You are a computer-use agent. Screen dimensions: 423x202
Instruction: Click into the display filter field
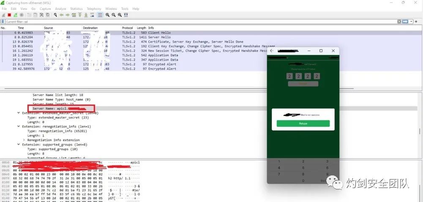[x=201, y=22]
